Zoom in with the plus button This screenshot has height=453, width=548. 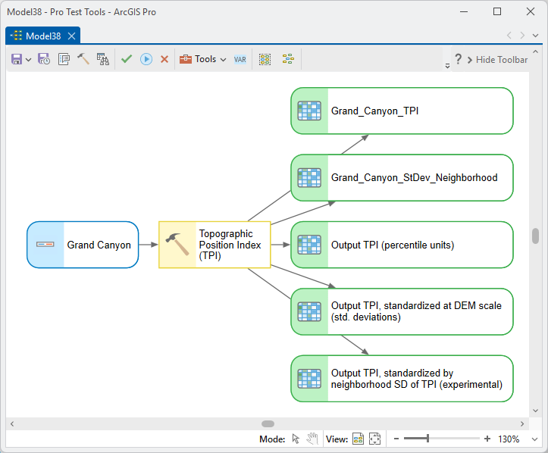pyautogui.click(x=487, y=439)
